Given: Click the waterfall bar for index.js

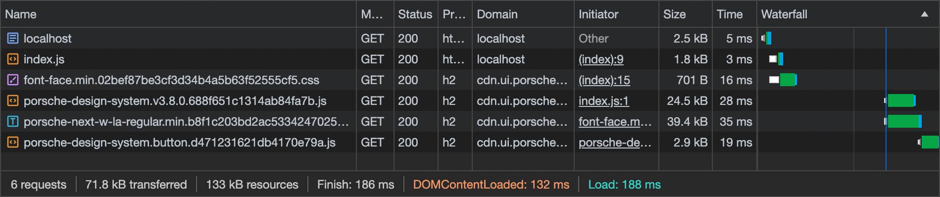Looking at the screenshot, I should [776, 59].
